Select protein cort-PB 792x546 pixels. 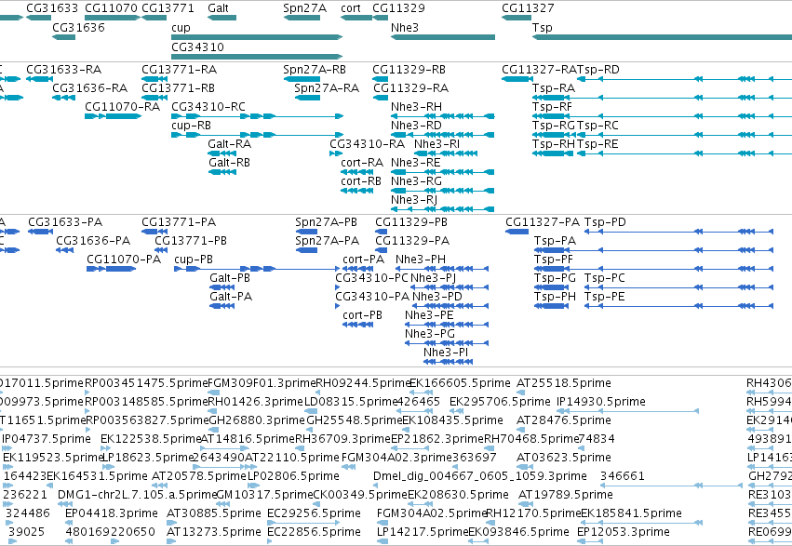click(x=358, y=325)
